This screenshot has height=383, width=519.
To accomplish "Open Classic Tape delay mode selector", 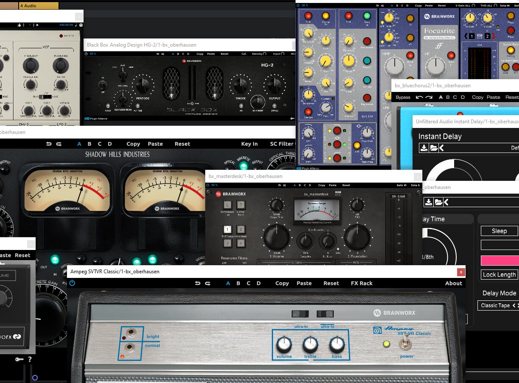I will (499, 305).
